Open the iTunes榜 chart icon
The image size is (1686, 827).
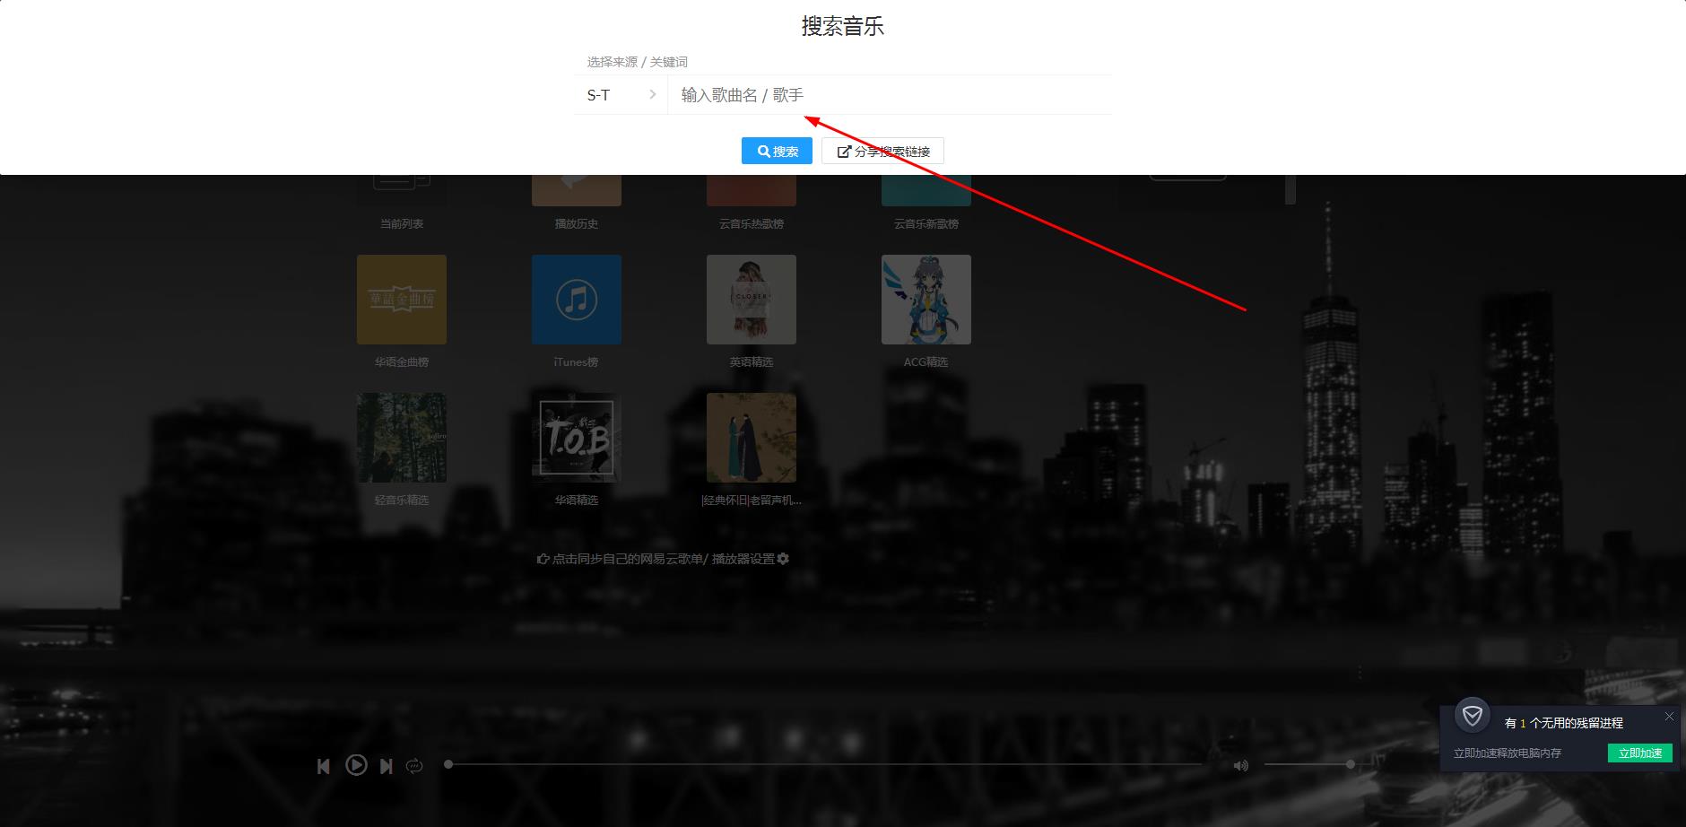(x=576, y=300)
